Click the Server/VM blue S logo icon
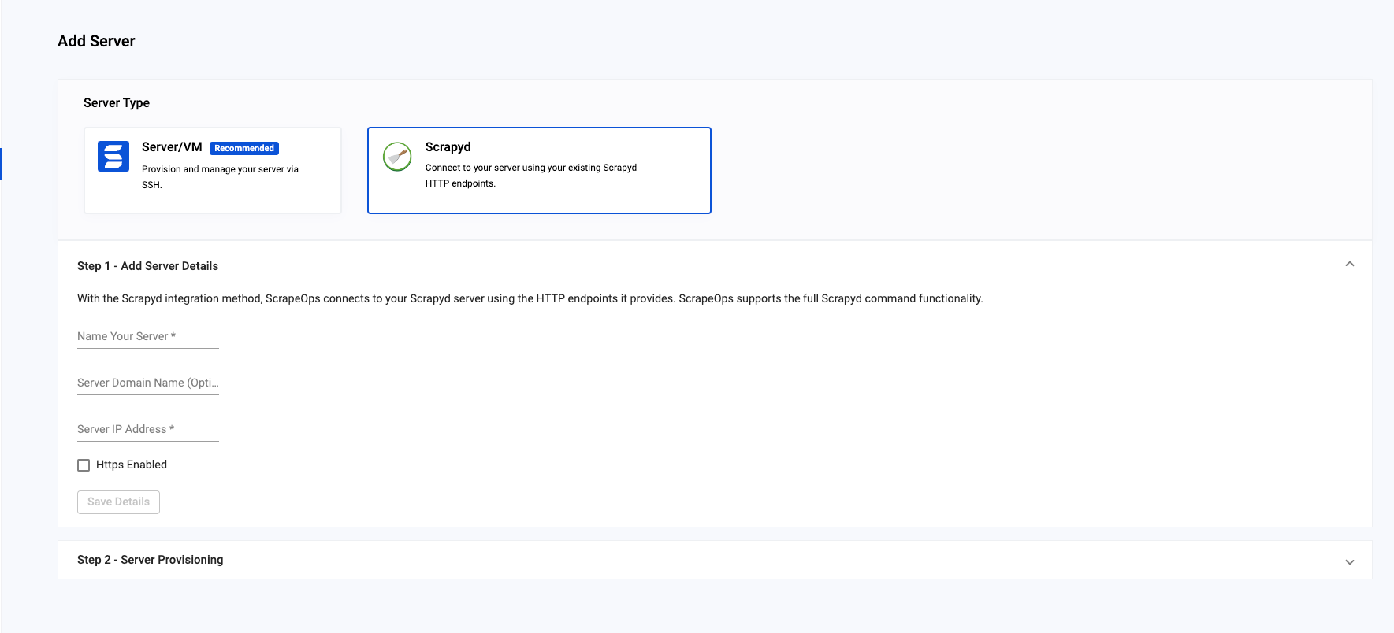1394x633 pixels. [x=113, y=156]
